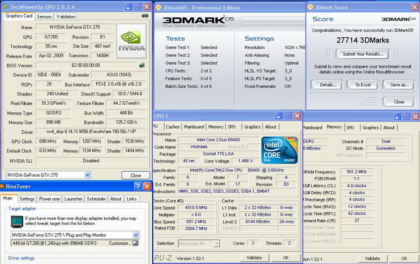The height and width of the screenshot is (264, 420).
Task: Click the Details button in 3DMark Score
Action: (328, 85)
